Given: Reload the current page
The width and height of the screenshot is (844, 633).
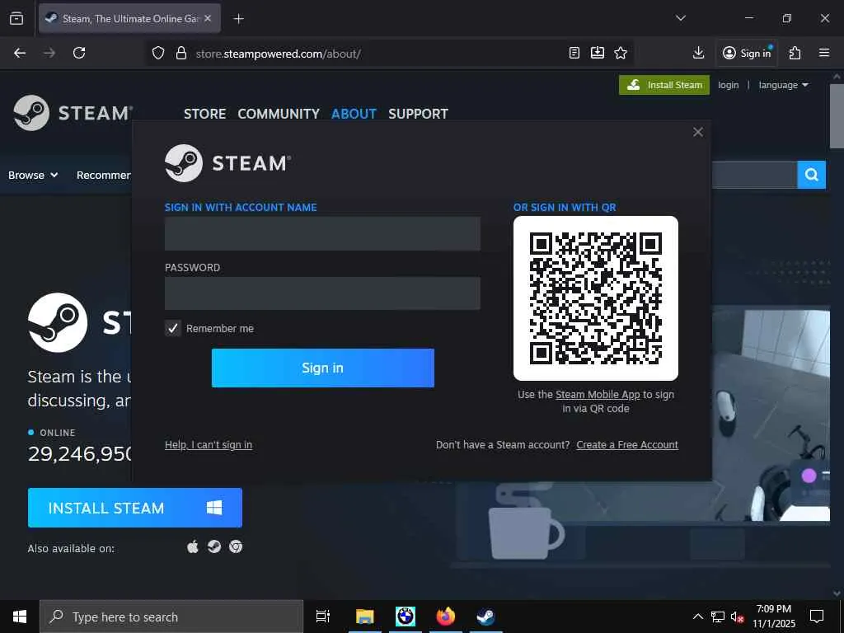Looking at the screenshot, I should tap(79, 53).
